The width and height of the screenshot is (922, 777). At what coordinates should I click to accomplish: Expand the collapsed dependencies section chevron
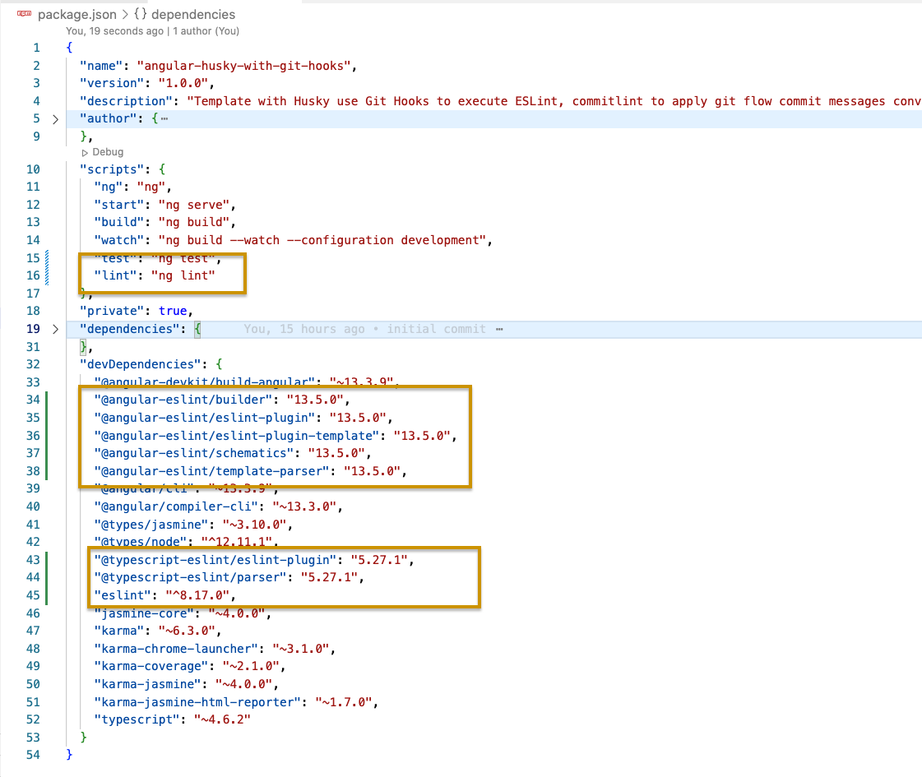pos(55,329)
